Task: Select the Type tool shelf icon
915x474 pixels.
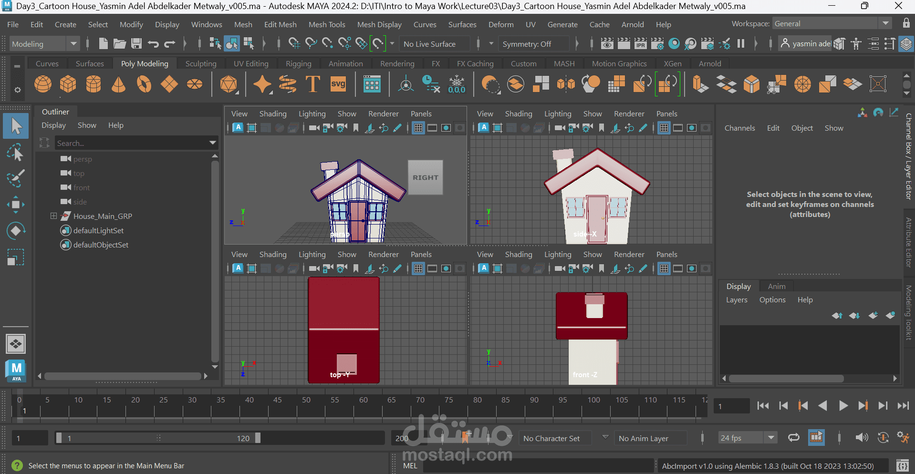Action: click(x=313, y=84)
